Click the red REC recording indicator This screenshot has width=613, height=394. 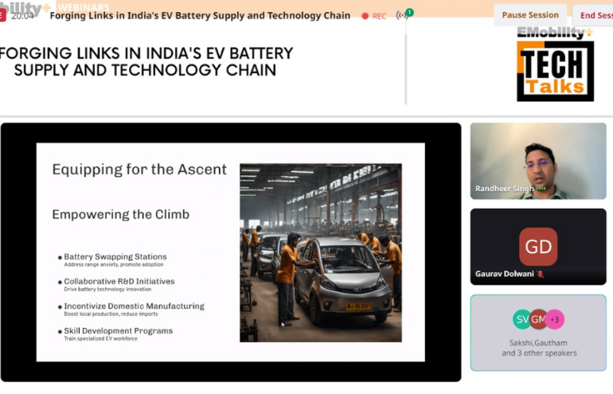pos(373,16)
